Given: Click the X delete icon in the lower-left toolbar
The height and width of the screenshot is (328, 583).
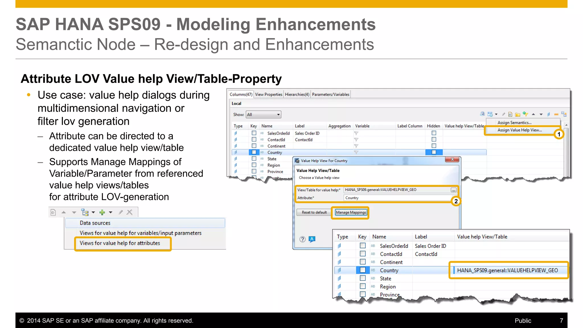Looking at the screenshot, I should coord(130,212).
